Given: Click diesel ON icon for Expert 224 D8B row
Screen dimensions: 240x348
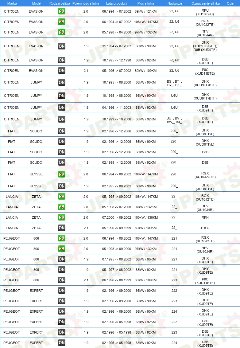Looking at the screenshot, I should click(x=61, y=342).
